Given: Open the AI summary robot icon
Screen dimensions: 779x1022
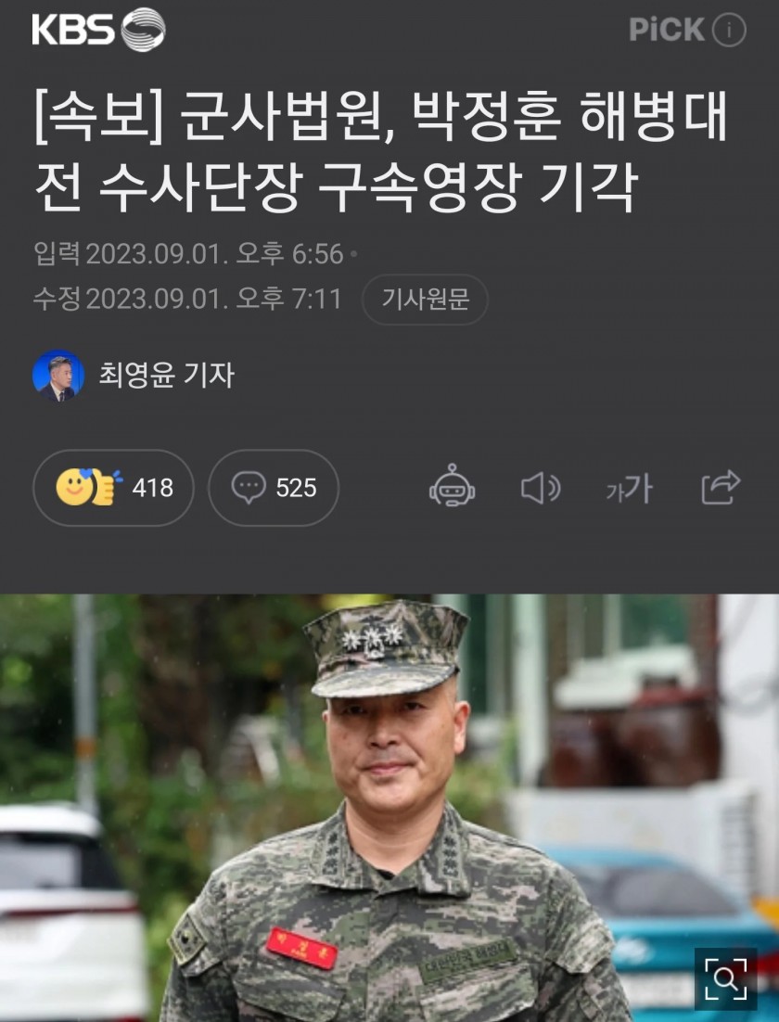Looking at the screenshot, I should 452,487.
